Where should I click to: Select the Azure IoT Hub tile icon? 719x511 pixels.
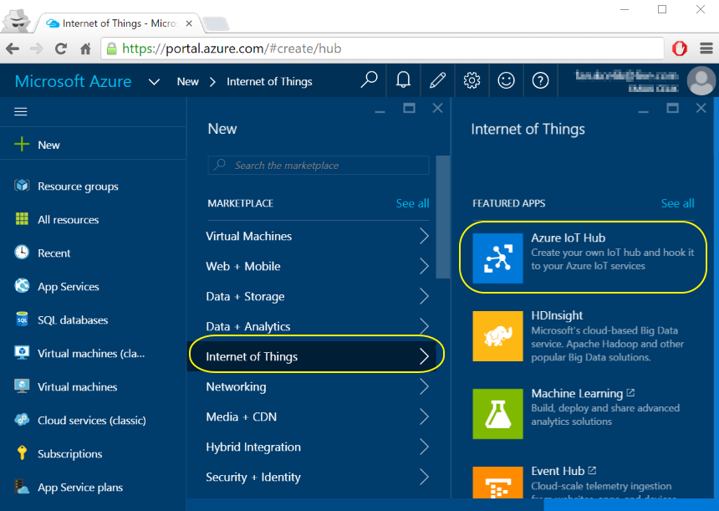tap(497, 258)
